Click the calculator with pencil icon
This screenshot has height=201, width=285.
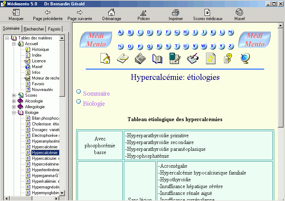175,58
